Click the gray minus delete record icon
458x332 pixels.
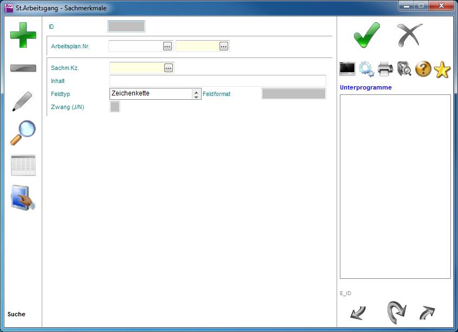click(x=23, y=68)
